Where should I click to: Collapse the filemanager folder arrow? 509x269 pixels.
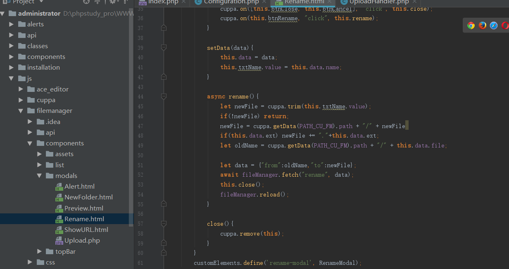pyautogui.click(x=20, y=111)
